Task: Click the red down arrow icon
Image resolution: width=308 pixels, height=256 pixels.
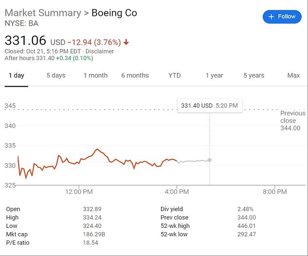Action: pyautogui.click(x=126, y=42)
